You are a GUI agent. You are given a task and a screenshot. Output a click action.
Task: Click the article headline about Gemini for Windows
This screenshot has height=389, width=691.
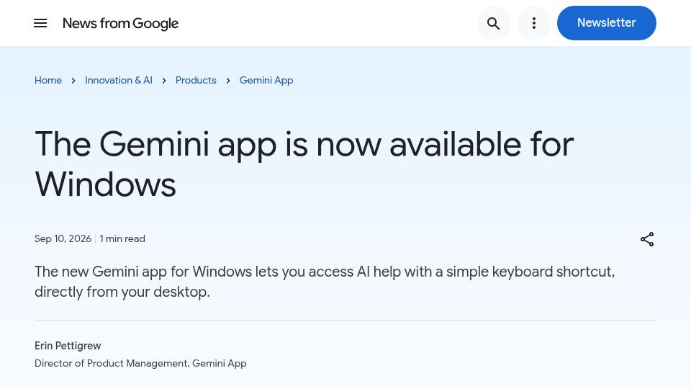click(304, 164)
